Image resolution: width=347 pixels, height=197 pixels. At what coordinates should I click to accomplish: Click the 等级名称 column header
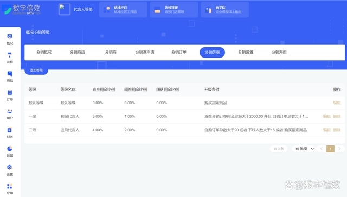[x=68, y=90]
